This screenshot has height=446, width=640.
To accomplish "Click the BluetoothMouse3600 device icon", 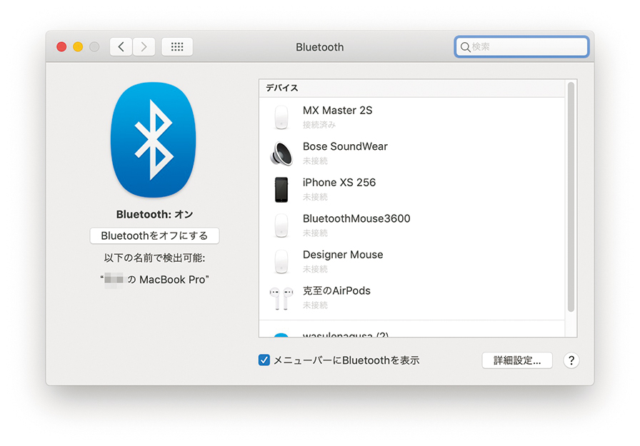I will [x=281, y=225].
